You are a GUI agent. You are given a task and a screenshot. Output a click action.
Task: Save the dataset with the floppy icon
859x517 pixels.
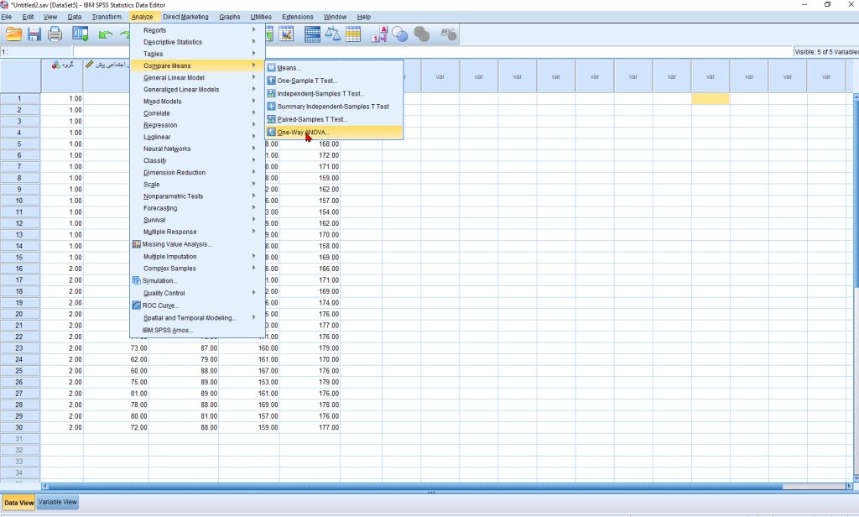pyautogui.click(x=34, y=34)
